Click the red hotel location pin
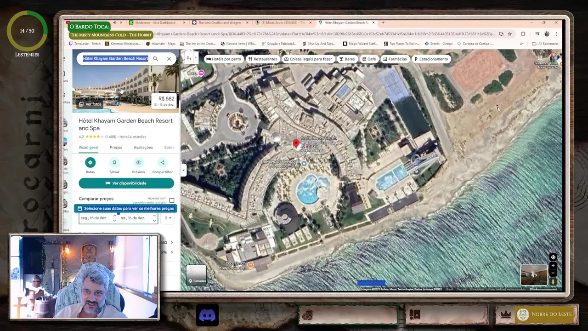Viewport: 588px width, 331px height. (296, 144)
